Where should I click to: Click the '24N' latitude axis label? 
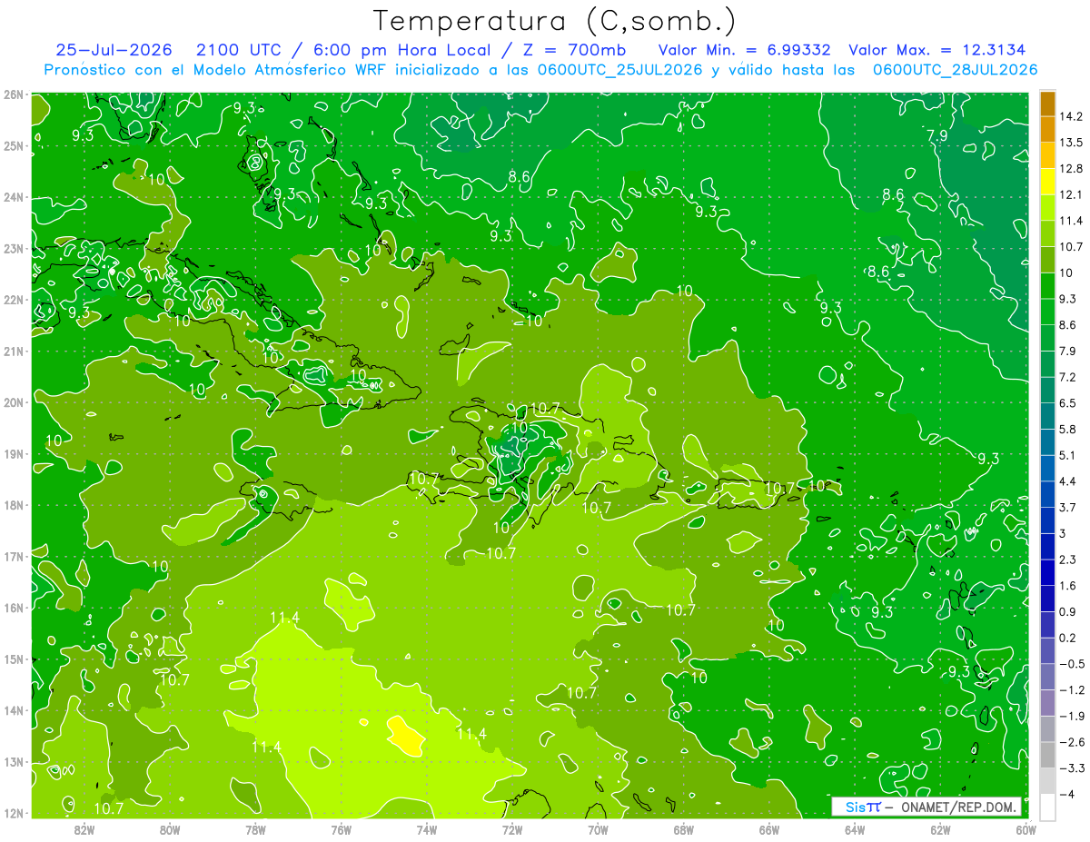click(13, 197)
